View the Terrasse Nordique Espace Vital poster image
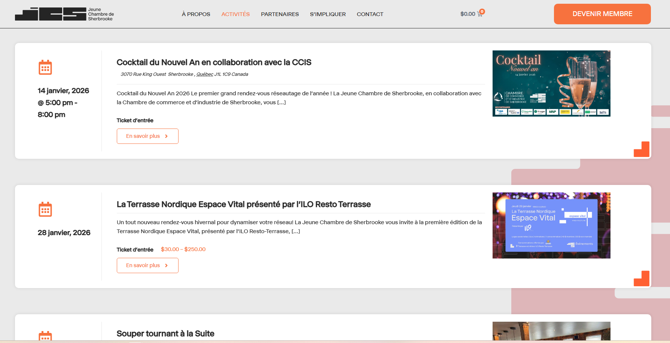Viewport: 670px width, 343px height. [551, 225]
